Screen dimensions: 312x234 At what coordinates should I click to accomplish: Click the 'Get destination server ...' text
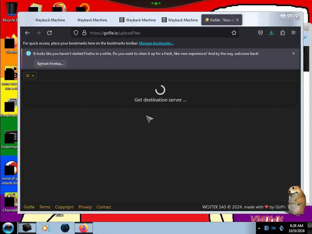(x=160, y=100)
